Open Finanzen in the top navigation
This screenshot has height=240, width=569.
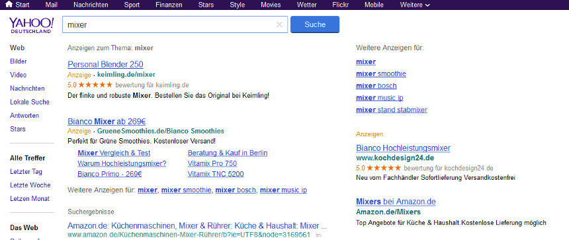[169, 5]
